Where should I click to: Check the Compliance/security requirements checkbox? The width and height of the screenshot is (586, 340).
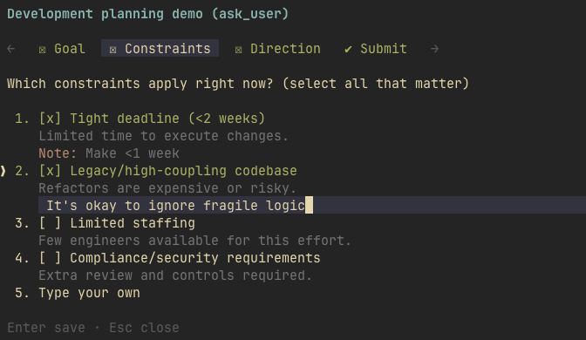point(50,258)
